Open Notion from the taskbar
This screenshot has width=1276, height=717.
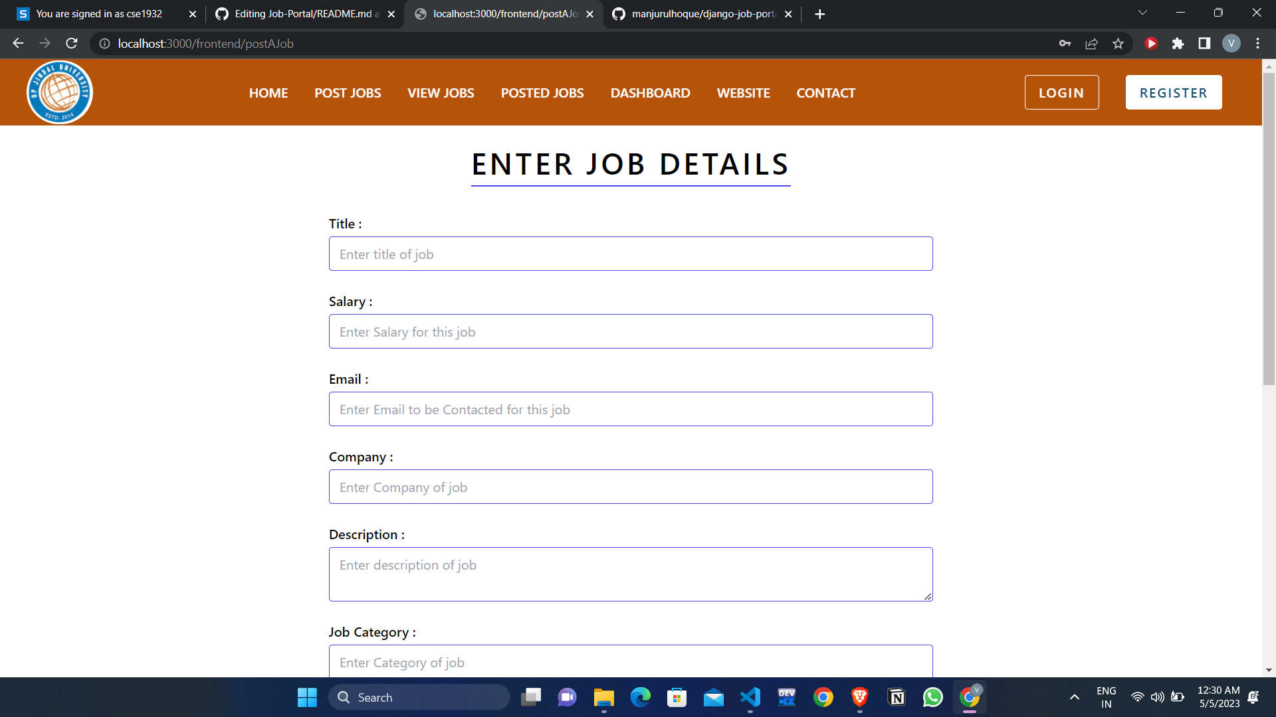click(896, 697)
